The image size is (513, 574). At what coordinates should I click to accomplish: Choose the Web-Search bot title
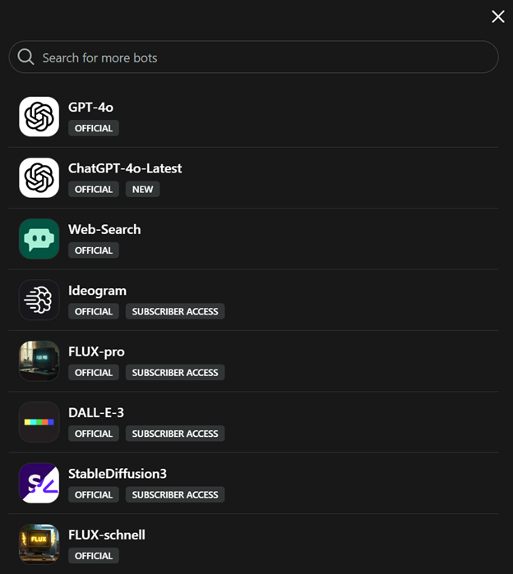tap(104, 229)
